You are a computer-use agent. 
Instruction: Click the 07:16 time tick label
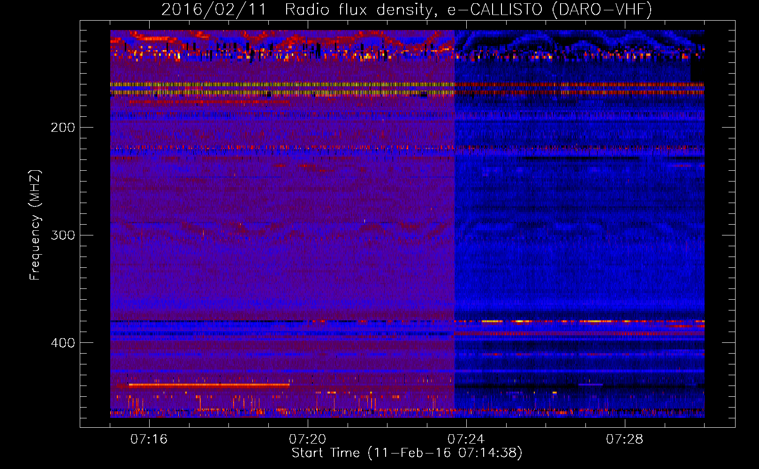149,439
